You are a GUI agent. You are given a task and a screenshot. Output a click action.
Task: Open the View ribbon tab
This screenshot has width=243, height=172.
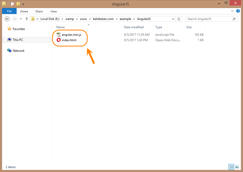(x=53, y=11)
